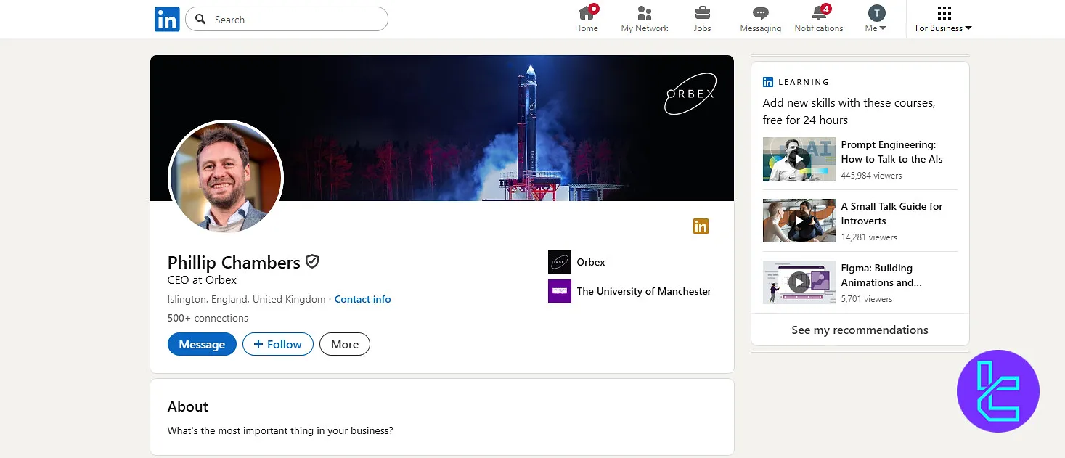This screenshot has width=1065, height=458.
Task: Open the Messaging icon
Action: (760, 13)
